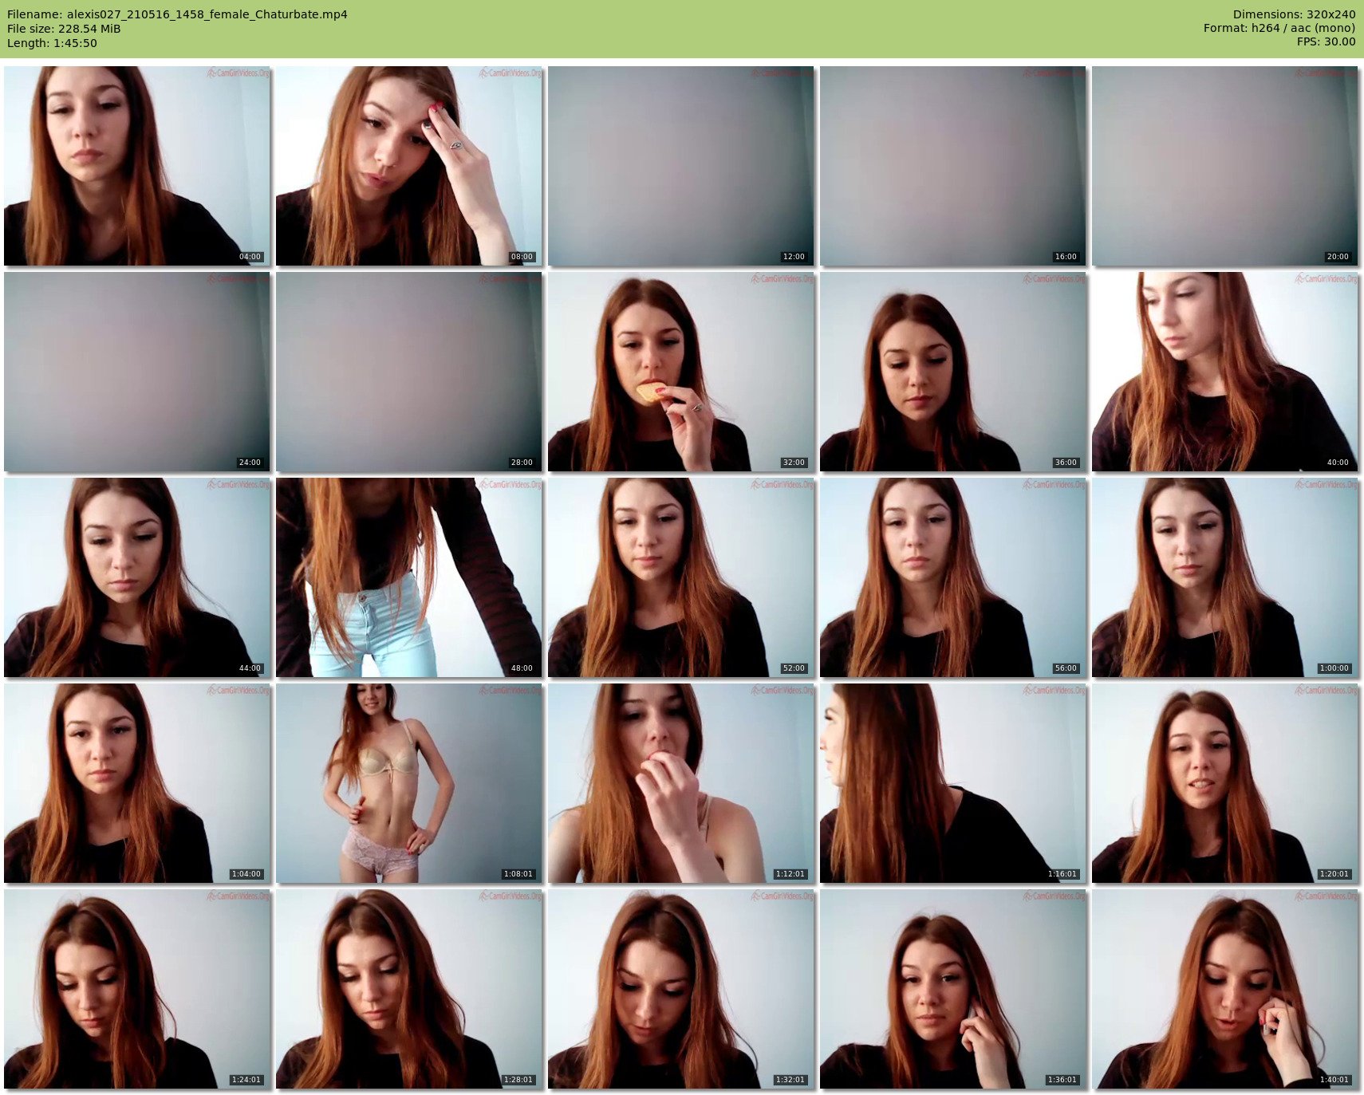Viewport: 1364px width, 1095px height.
Task: Open the thumbnail stamped 04:00
Action: [x=137, y=166]
